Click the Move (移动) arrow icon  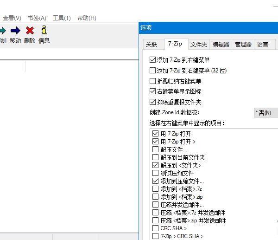pyautogui.click(x=15, y=31)
